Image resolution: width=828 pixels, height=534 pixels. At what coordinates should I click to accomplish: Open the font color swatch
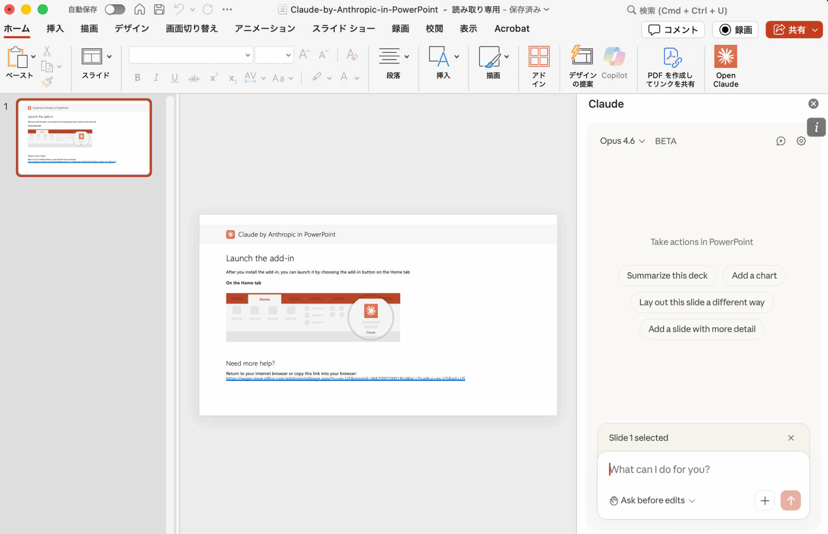click(x=344, y=78)
